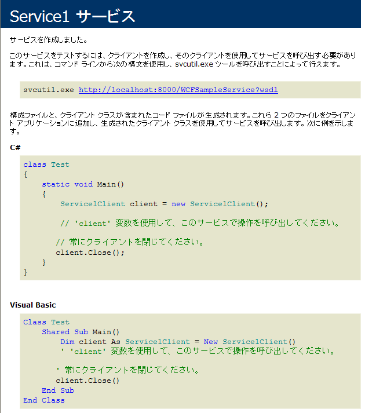365x413 pixels.
Task: Click the C# comment '// 常にクライアントを閉じてください。'
Action: click(129, 242)
